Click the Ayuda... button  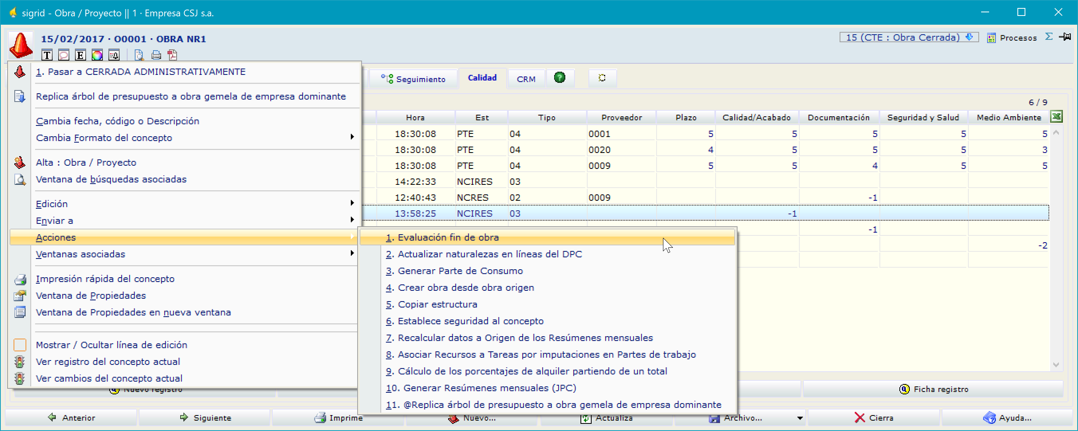pyautogui.click(x=1007, y=417)
